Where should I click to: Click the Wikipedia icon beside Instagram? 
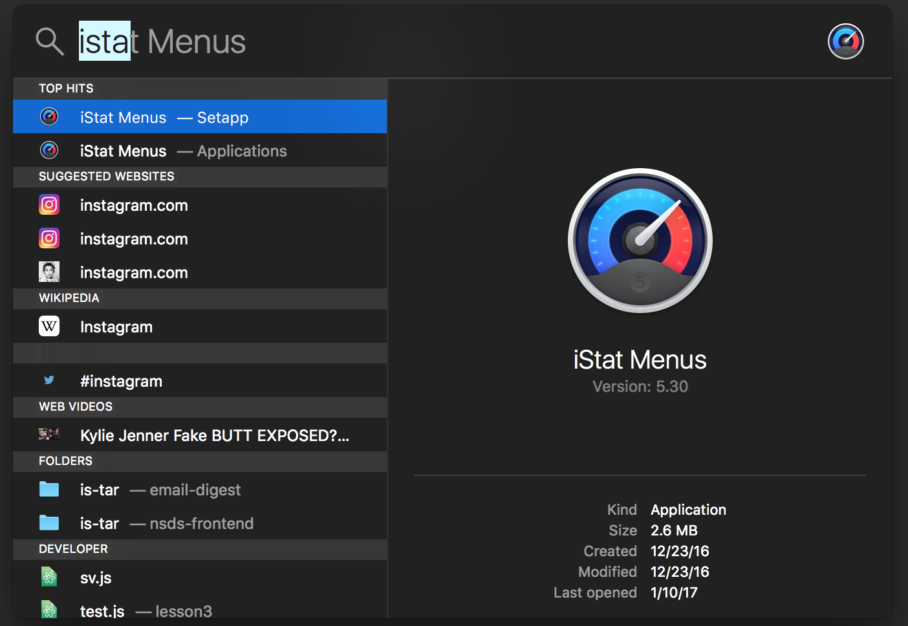coord(49,327)
